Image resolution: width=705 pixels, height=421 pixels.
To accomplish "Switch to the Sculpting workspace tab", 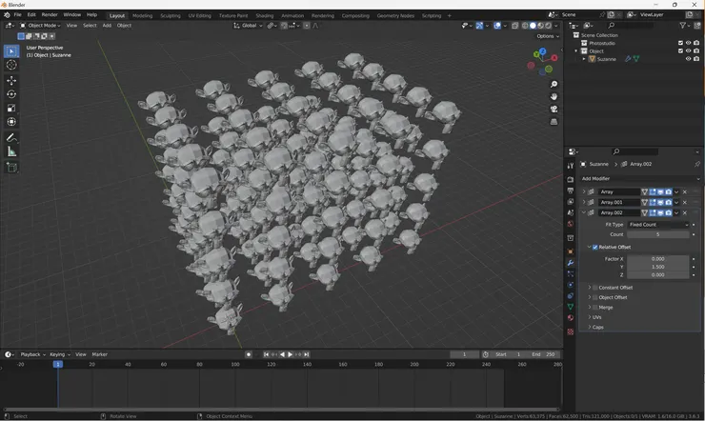I will coord(170,15).
